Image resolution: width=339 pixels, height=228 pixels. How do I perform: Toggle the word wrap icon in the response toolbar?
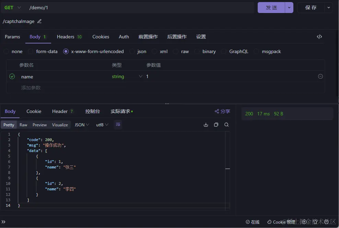pyautogui.click(x=118, y=125)
